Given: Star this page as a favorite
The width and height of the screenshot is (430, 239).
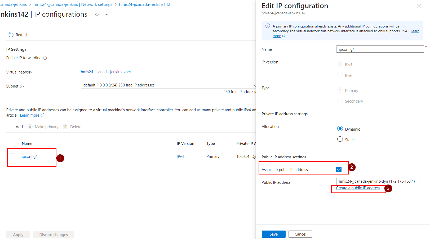Looking at the screenshot, I should coord(97,15).
